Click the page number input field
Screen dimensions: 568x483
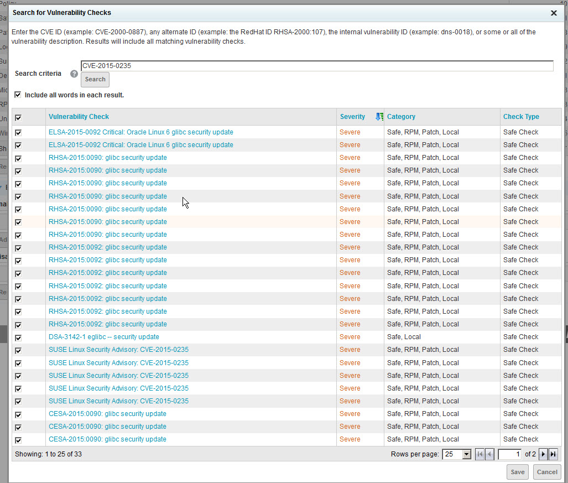pyautogui.click(x=510, y=454)
